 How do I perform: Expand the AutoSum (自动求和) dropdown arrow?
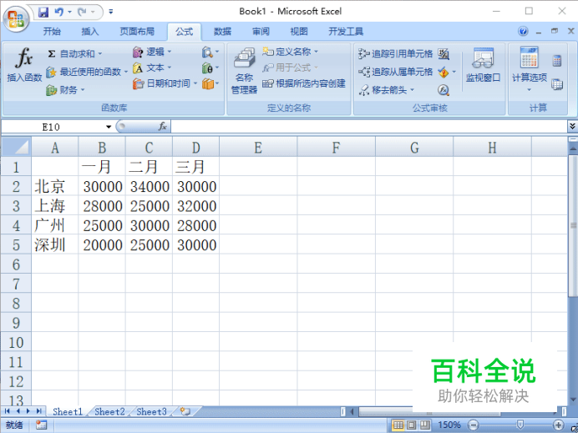coord(100,54)
